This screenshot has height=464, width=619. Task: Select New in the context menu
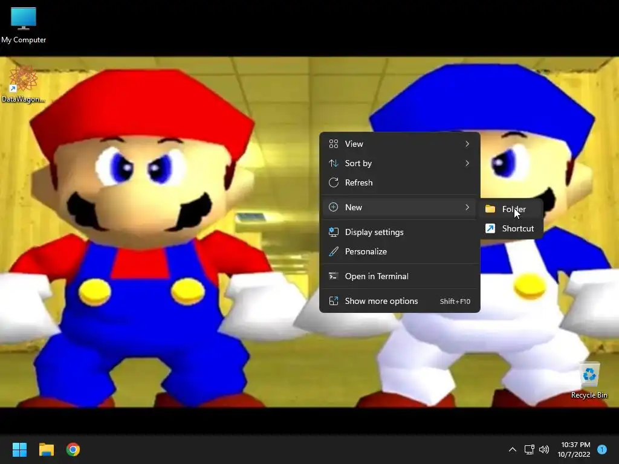(400, 208)
